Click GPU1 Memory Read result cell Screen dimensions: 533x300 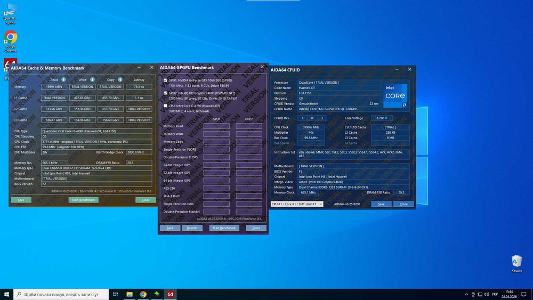216,126
